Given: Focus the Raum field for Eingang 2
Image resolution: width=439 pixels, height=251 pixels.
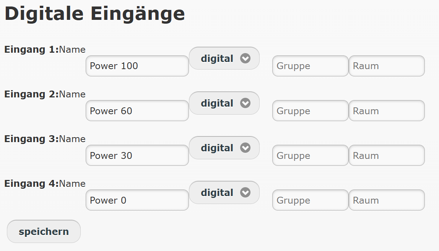Looking at the screenshot, I should pos(387,111).
